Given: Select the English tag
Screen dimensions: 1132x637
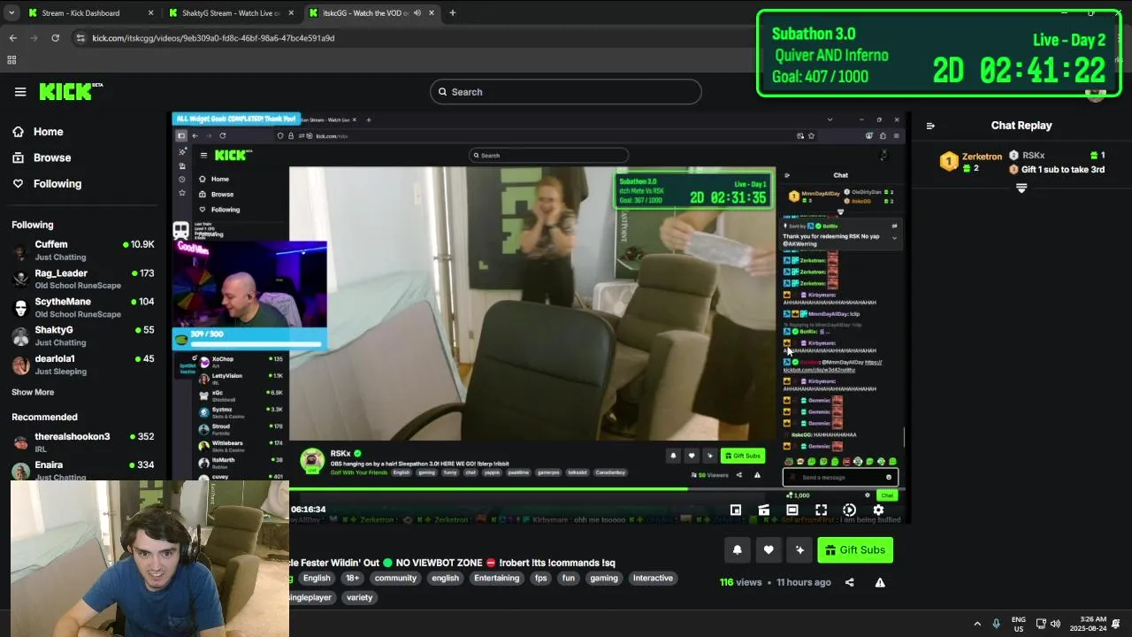Looking at the screenshot, I should (317, 579).
